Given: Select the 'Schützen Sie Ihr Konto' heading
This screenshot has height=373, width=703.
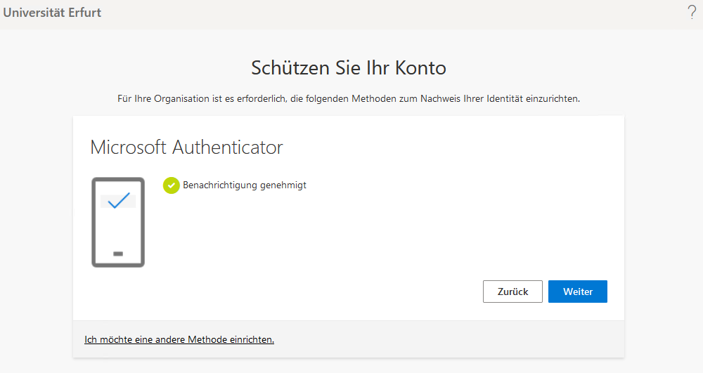Looking at the screenshot, I should click(349, 68).
